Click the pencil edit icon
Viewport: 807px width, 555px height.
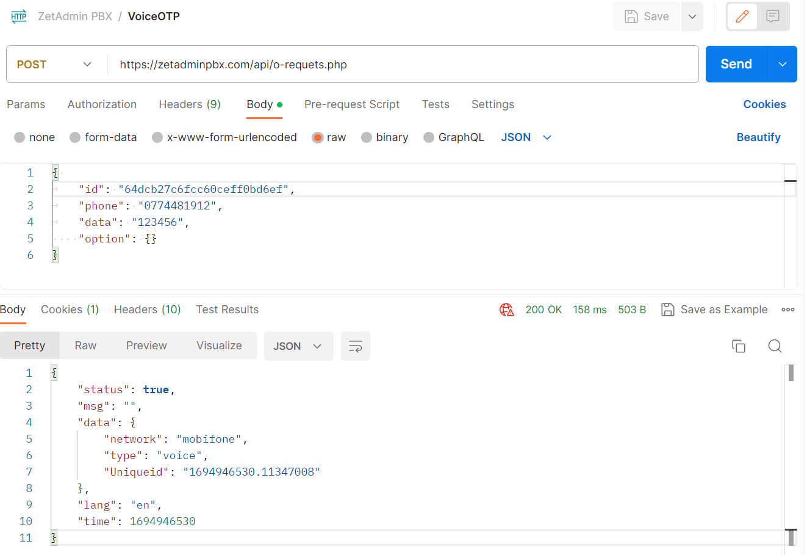click(x=742, y=16)
